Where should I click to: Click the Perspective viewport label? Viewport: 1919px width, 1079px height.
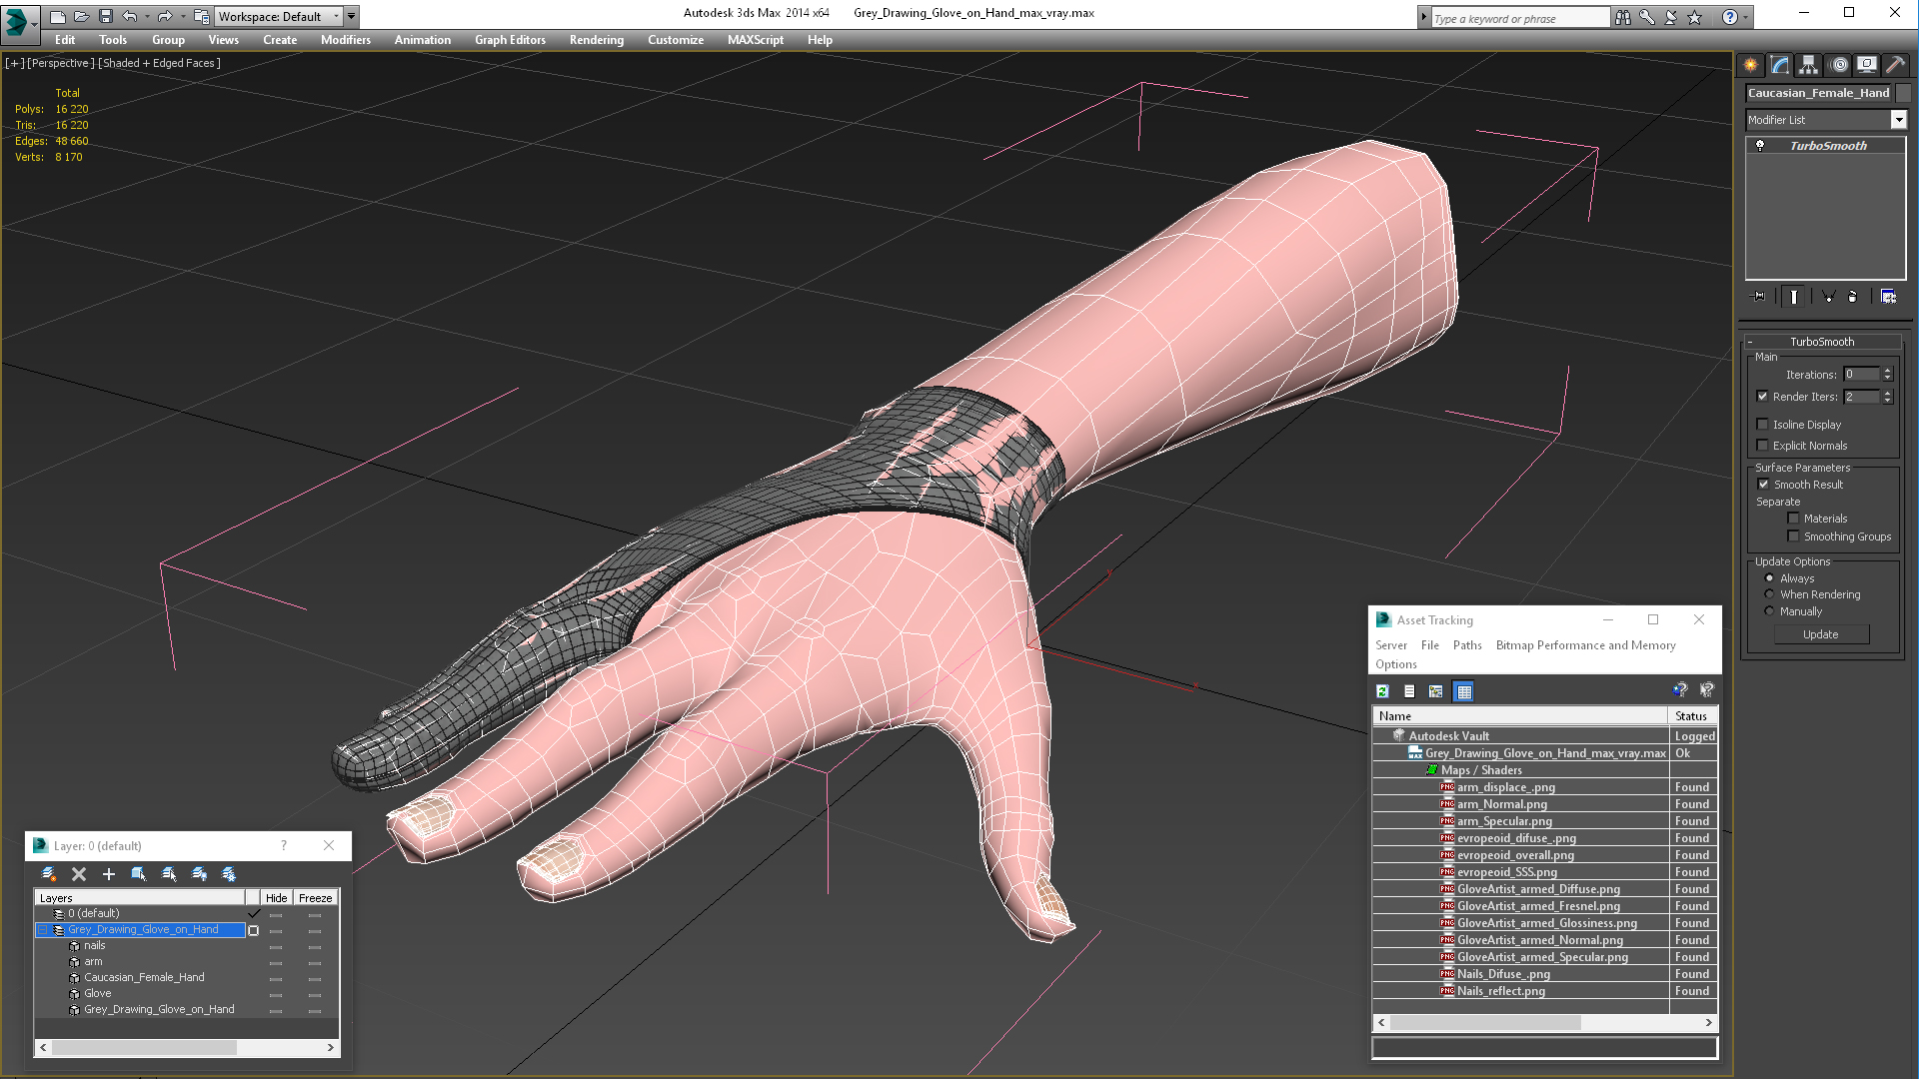(61, 63)
